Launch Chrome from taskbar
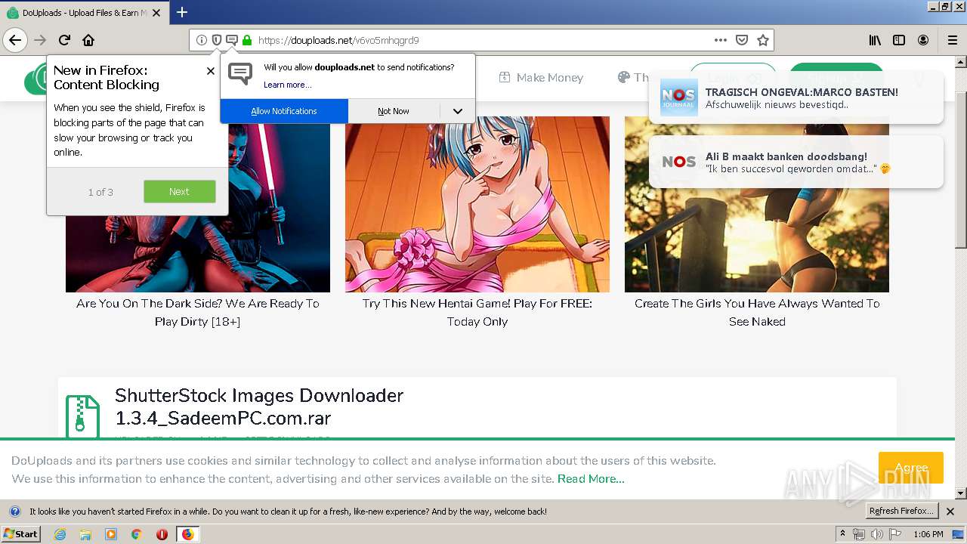The width and height of the screenshot is (967, 544). [136, 534]
